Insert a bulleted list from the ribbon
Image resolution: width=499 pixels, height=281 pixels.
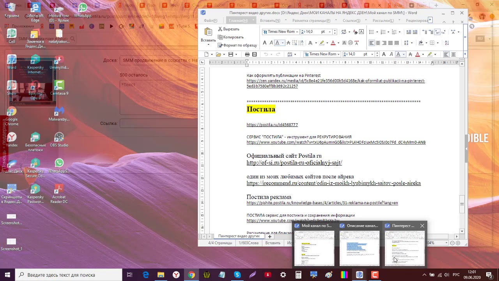372,32
